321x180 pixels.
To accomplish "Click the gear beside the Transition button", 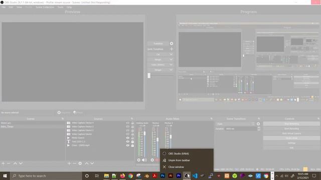I will (172, 43).
